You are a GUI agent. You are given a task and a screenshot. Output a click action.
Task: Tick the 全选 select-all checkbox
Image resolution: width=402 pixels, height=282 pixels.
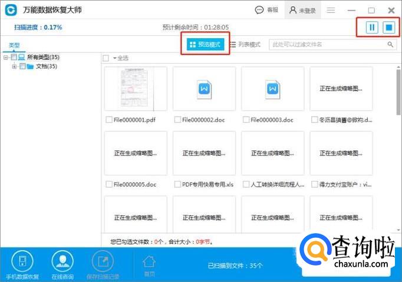106,58
